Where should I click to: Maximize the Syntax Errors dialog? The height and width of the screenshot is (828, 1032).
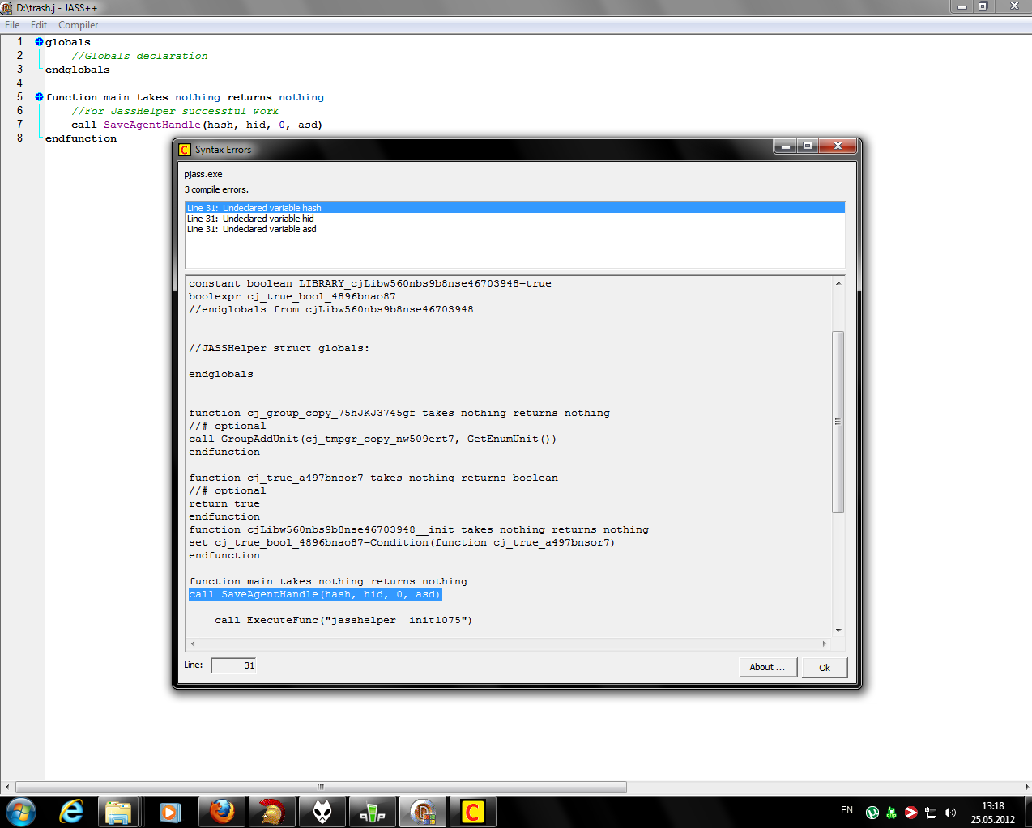point(808,146)
